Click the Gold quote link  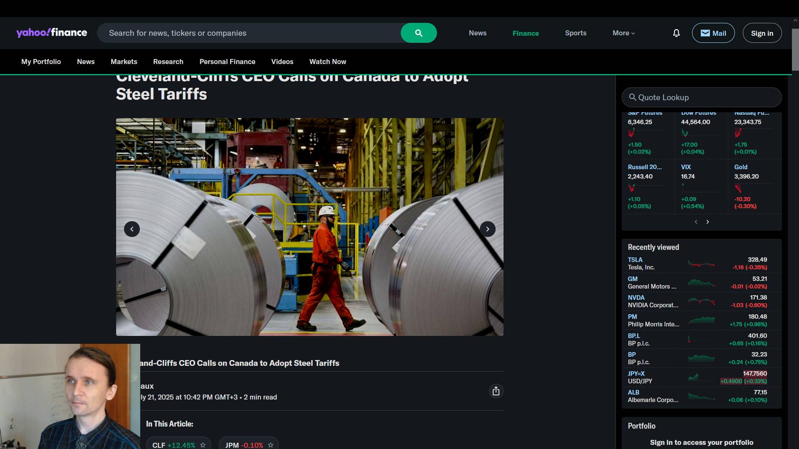tap(740, 167)
